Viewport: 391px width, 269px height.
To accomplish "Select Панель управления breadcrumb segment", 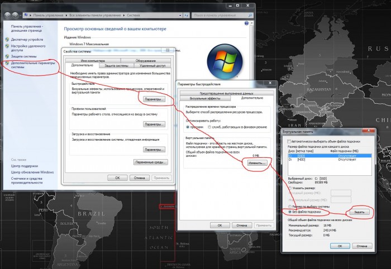I will tap(48, 15).
